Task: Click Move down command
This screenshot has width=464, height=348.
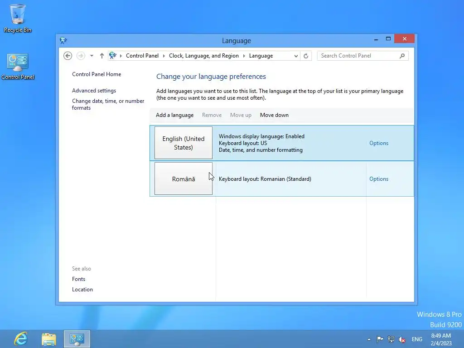Action: click(274, 115)
